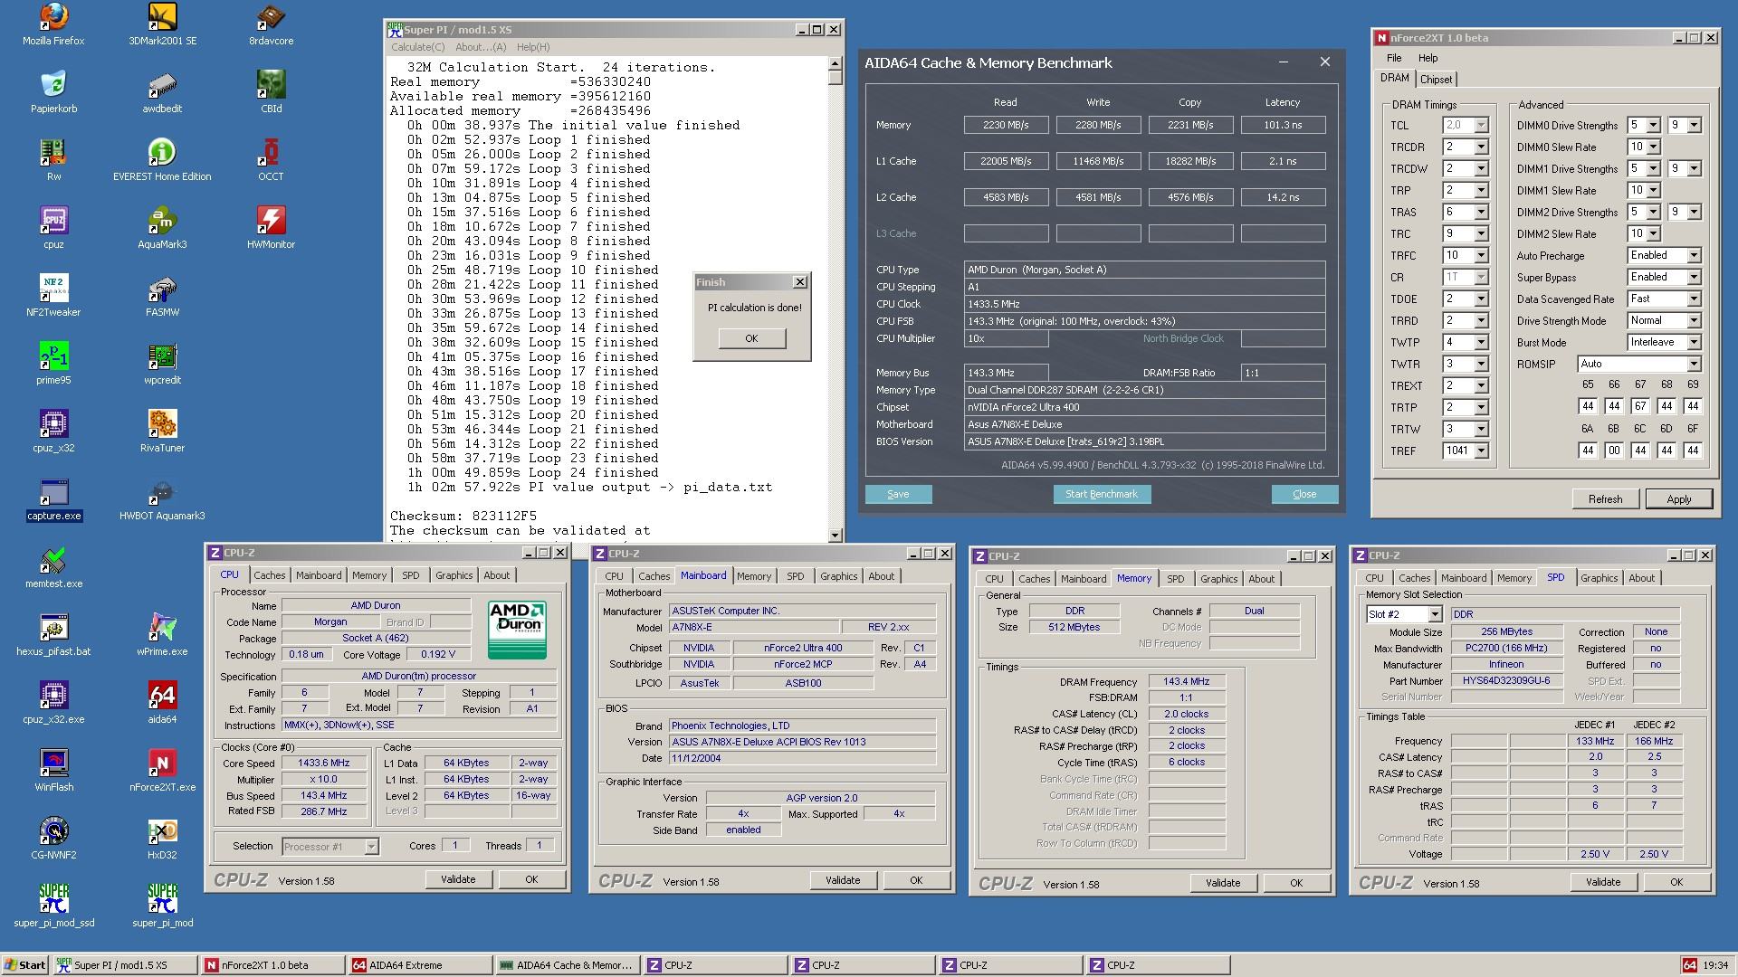Edit ROMSIP register 67 value field

1639,406
